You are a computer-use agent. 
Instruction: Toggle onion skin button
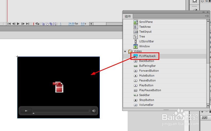pyautogui.click(x=43, y=24)
